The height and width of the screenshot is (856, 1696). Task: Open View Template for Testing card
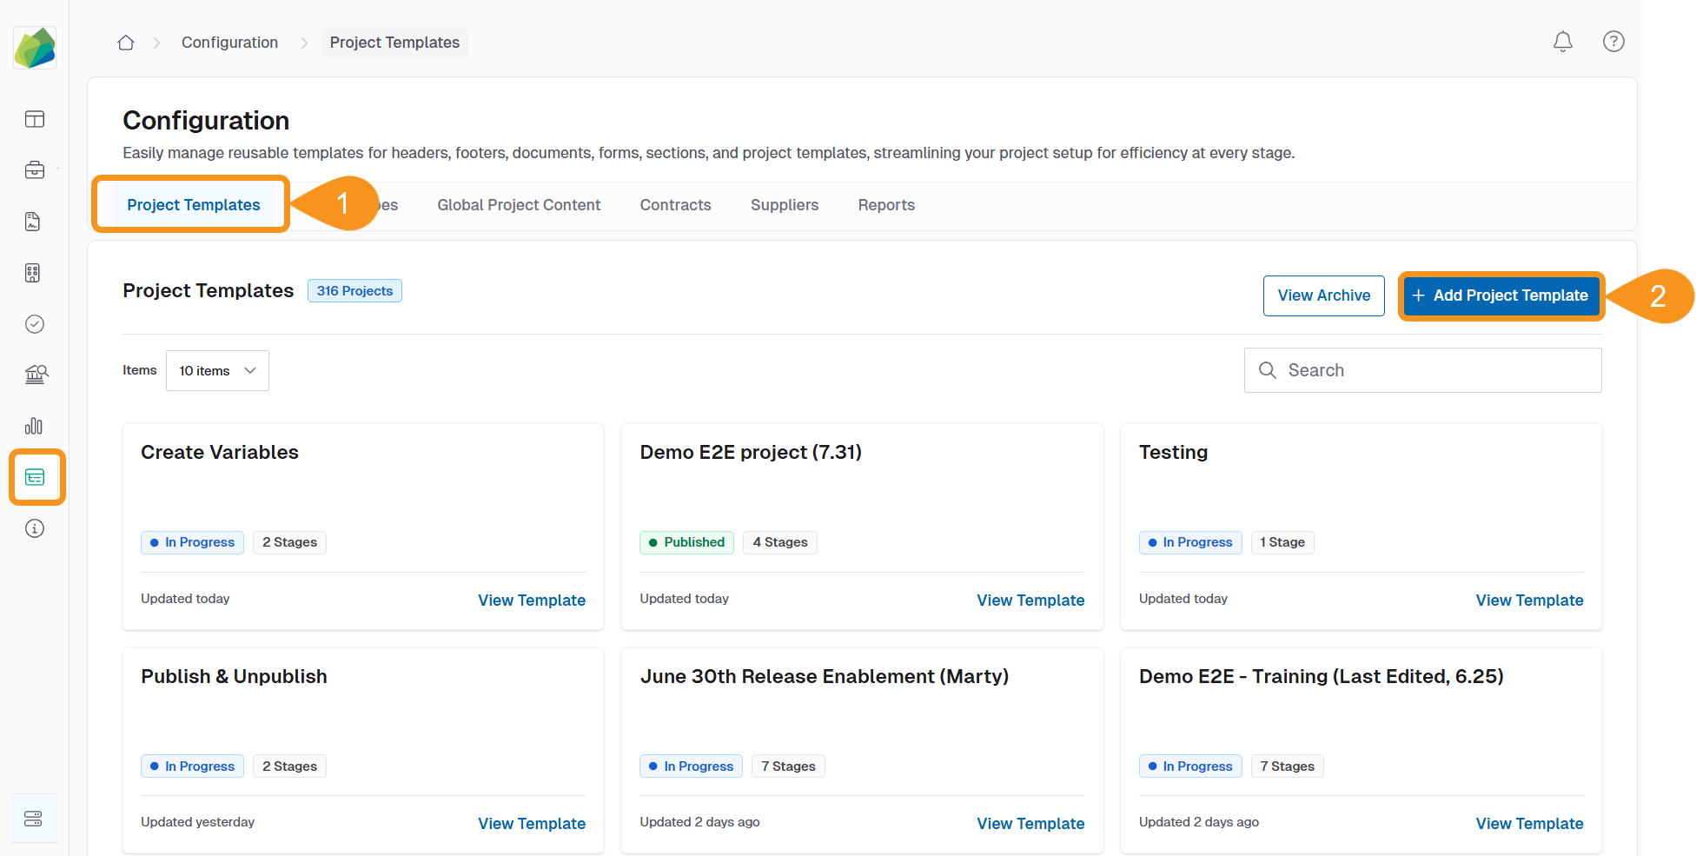pos(1528,601)
